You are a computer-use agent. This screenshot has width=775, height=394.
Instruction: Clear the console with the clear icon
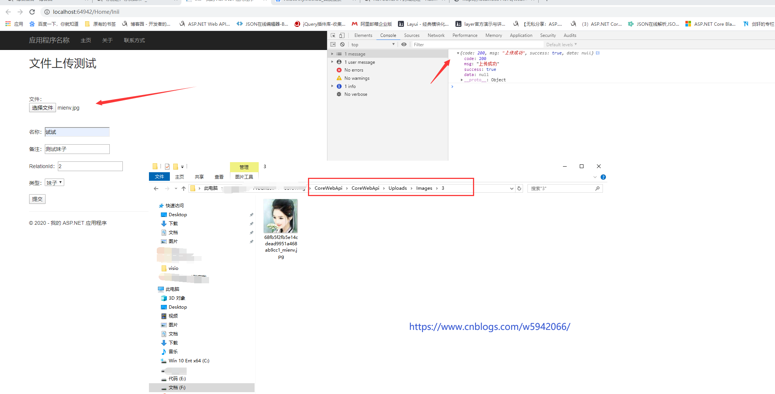click(x=342, y=44)
